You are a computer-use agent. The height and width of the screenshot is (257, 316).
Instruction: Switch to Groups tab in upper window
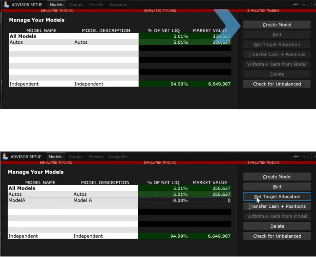click(x=76, y=5)
